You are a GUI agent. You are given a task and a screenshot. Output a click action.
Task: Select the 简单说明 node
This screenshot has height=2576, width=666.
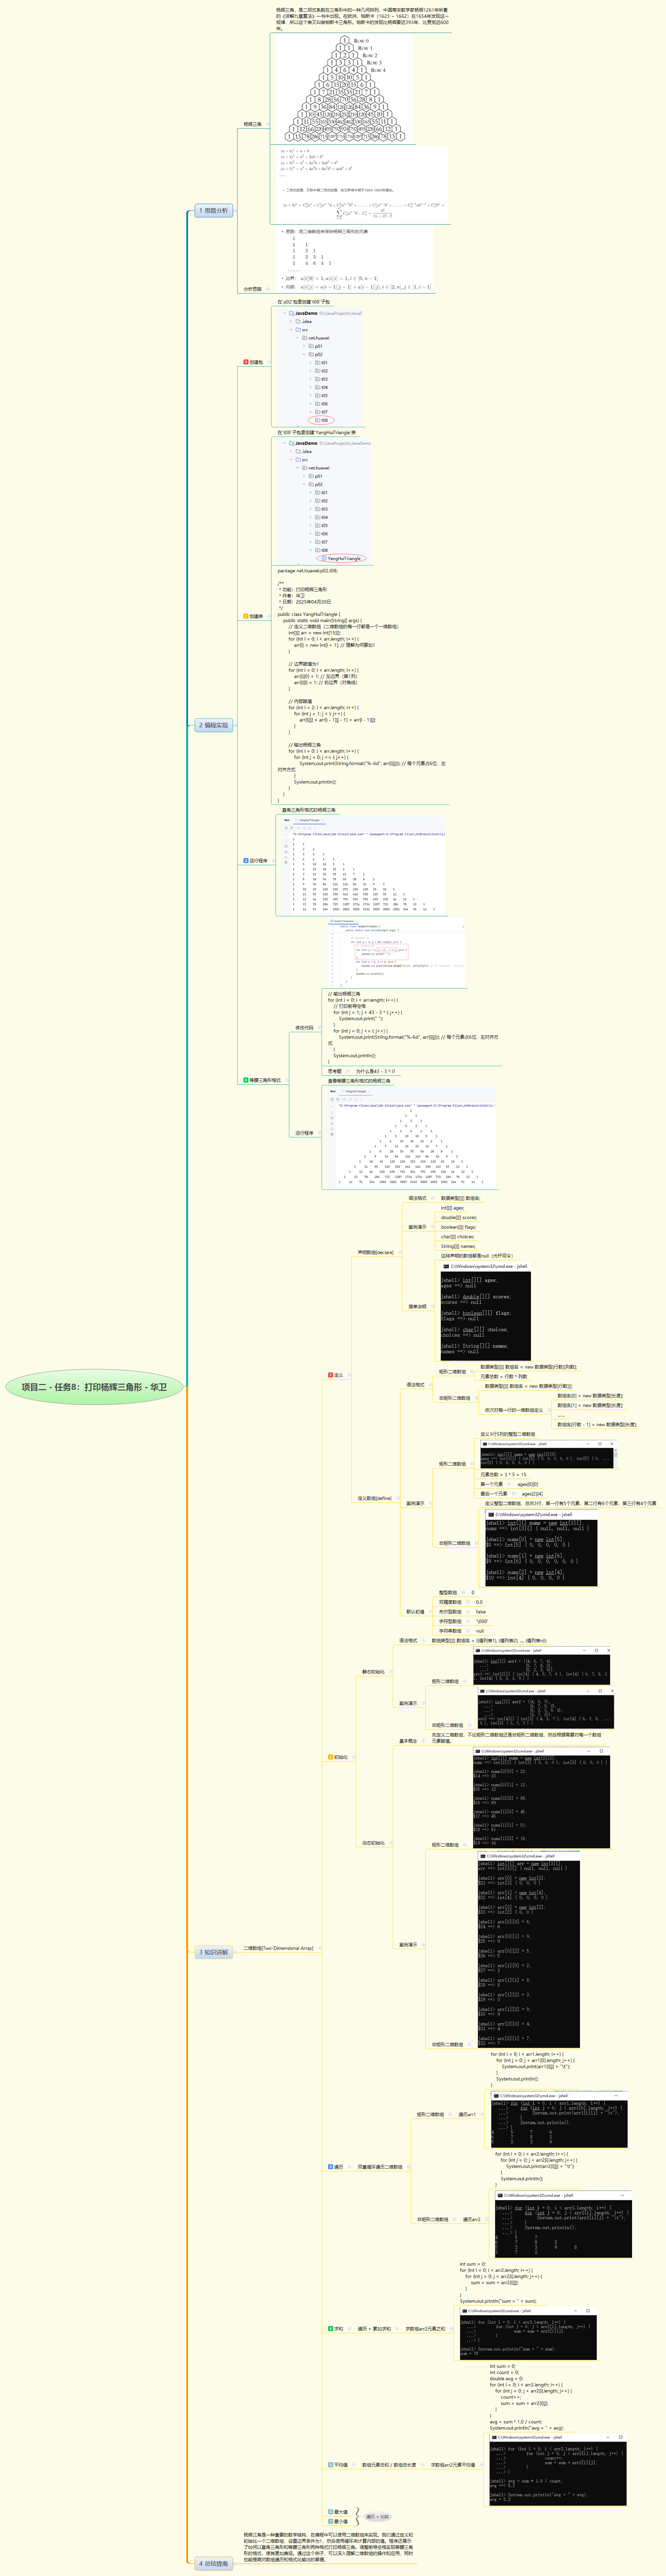pyautogui.click(x=417, y=1306)
